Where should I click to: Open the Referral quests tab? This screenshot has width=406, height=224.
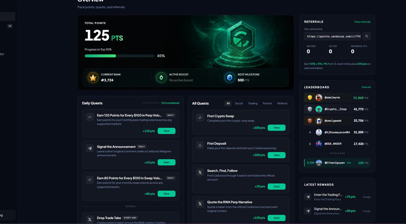pyautogui.click(x=282, y=103)
